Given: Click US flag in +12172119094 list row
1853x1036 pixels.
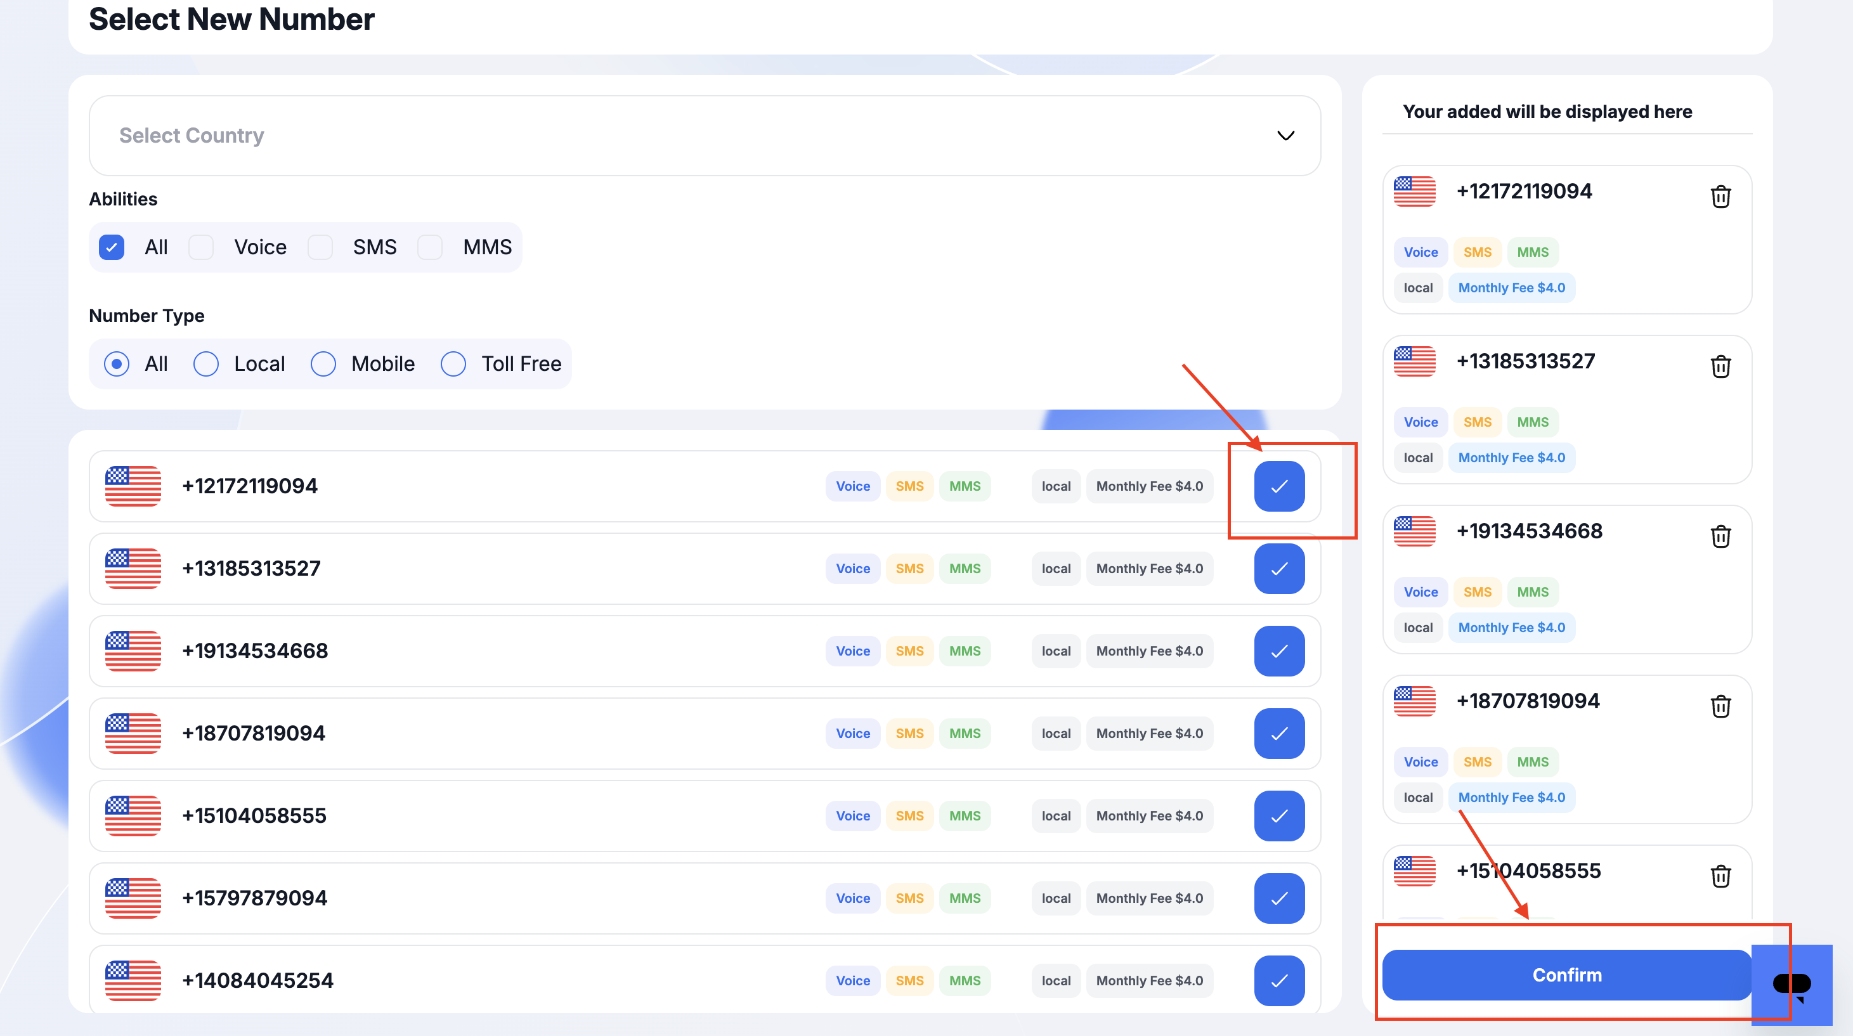Looking at the screenshot, I should click(133, 486).
